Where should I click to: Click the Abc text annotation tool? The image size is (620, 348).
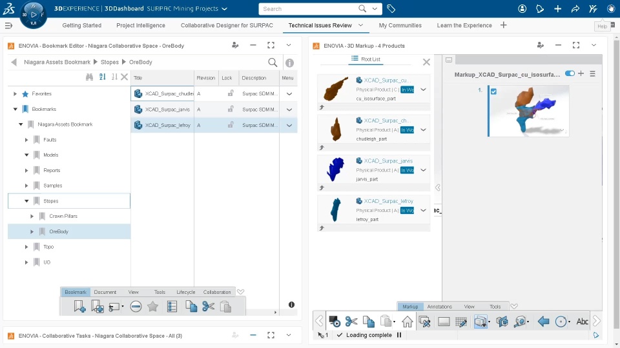(582, 322)
